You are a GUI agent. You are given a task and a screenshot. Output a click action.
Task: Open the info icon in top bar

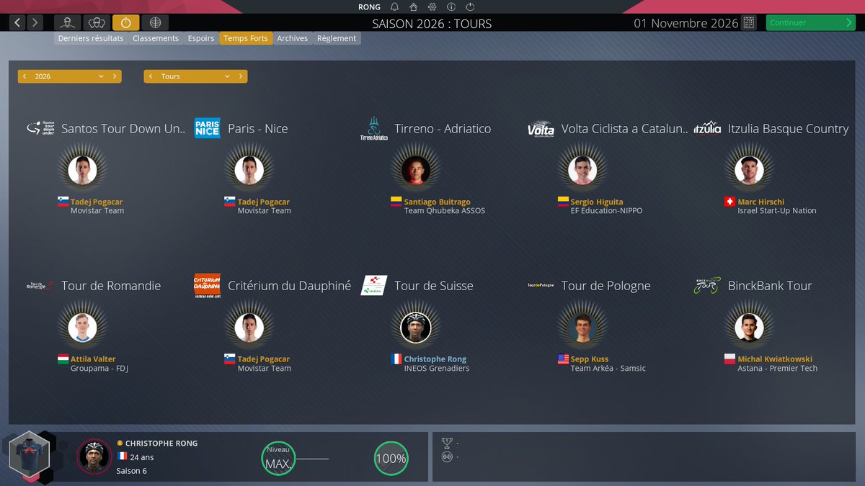(451, 7)
